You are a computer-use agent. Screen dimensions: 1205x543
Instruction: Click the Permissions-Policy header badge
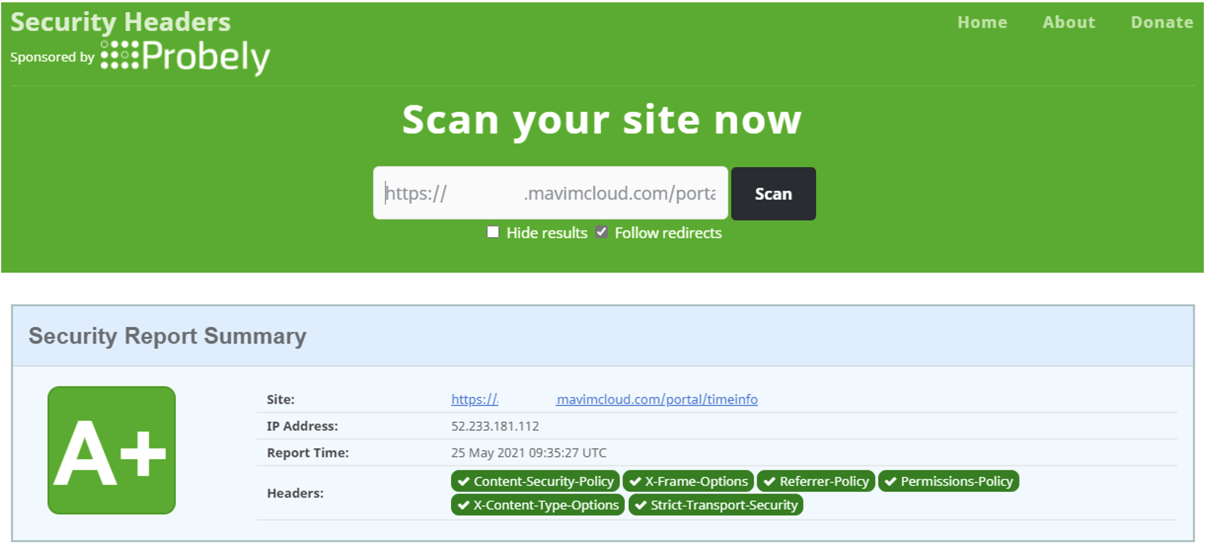pos(948,481)
